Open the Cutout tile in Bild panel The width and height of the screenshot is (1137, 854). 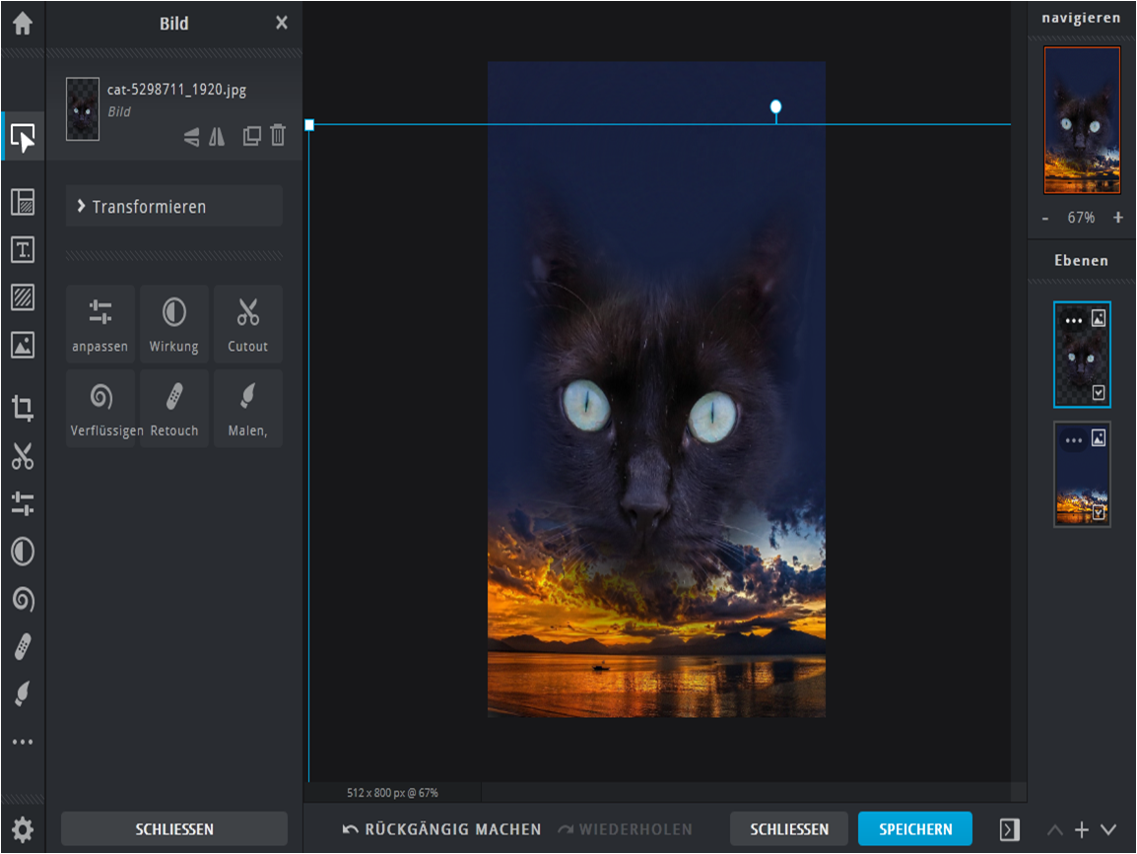(x=248, y=324)
